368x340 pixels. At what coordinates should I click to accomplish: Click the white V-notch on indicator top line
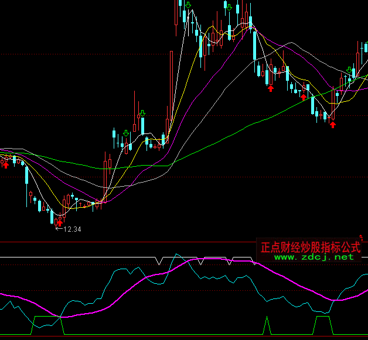pos(158,259)
